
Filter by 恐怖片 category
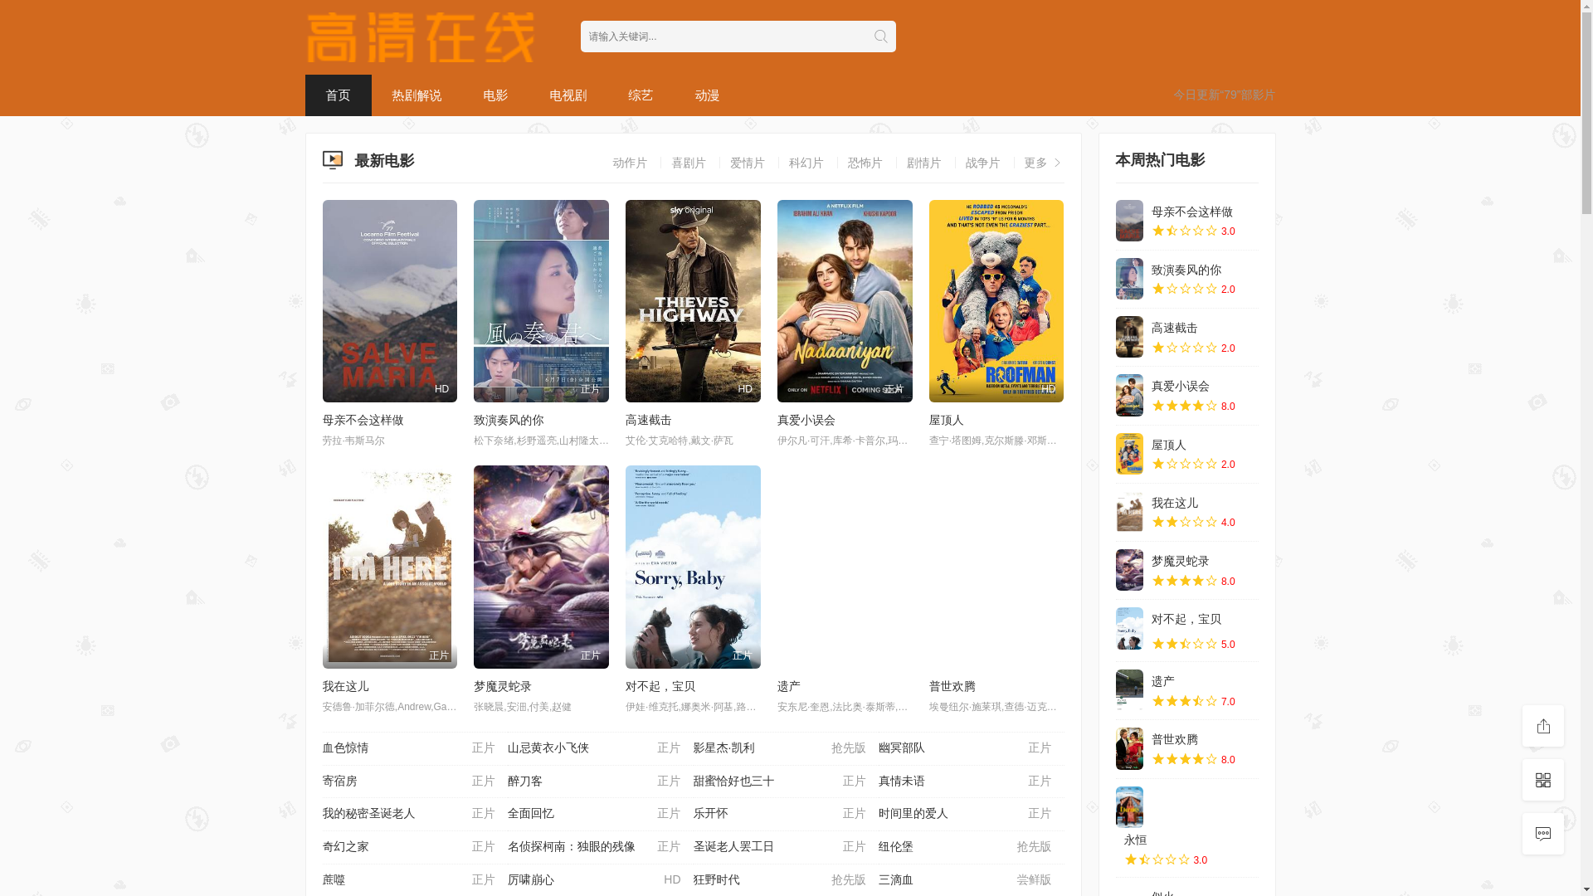[865, 163]
